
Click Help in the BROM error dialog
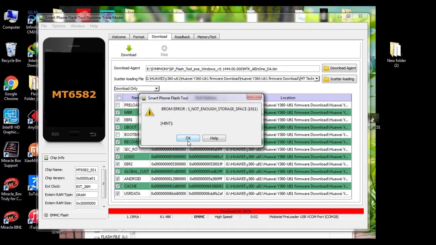(214, 138)
